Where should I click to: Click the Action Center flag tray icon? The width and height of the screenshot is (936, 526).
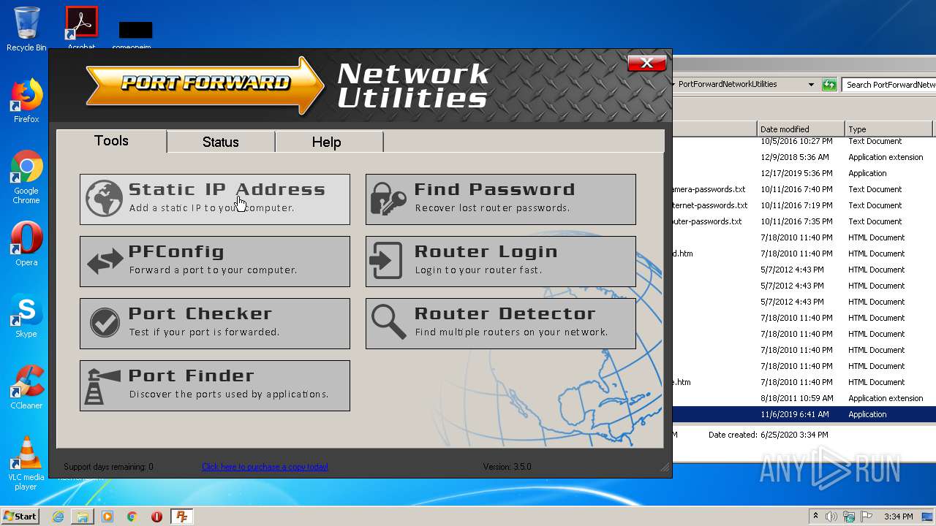point(867,517)
